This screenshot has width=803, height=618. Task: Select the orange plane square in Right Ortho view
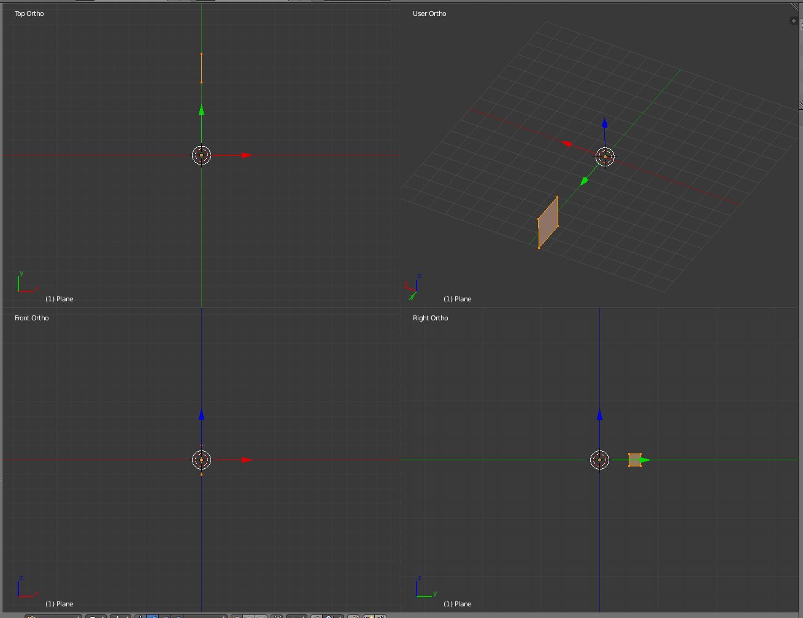(634, 460)
